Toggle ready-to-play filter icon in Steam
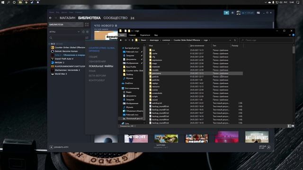The height and width of the screenshot is (170, 303). 87,32
